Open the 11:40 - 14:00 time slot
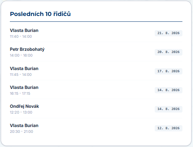Image resolution: width=193 pixels, height=147 pixels. (21, 36)
